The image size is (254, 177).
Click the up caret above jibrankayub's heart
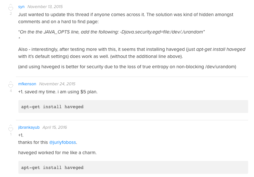pos(11,125)
